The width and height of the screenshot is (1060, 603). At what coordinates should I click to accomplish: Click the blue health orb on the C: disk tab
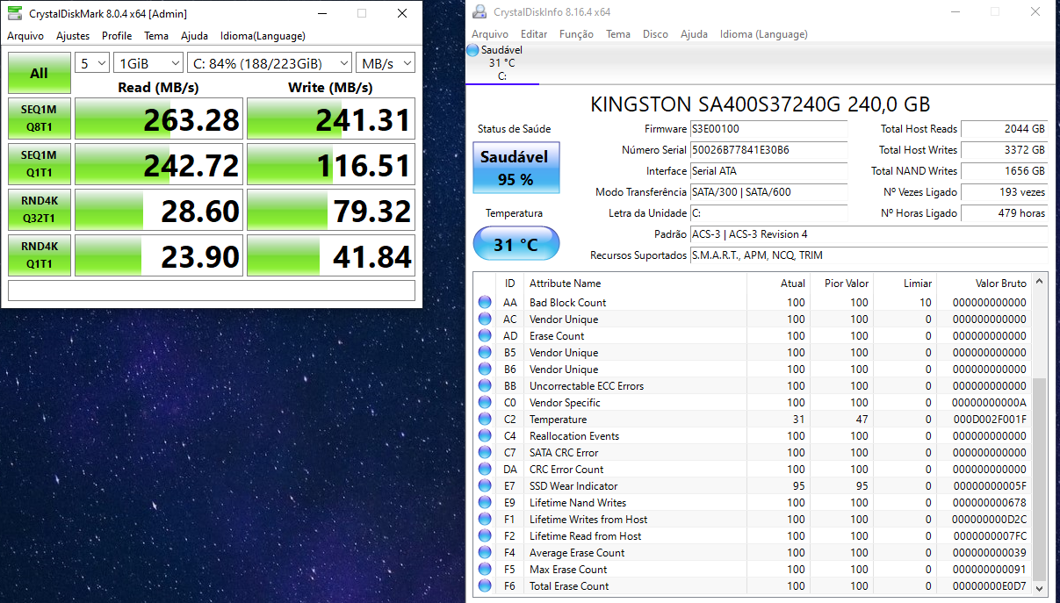pos(472,50)
